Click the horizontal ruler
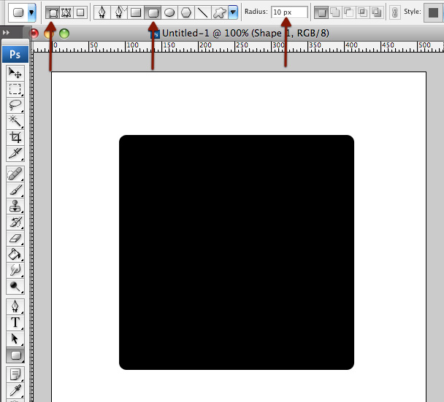The width and height of the screenshot is (444, 402). pos(238,47)
